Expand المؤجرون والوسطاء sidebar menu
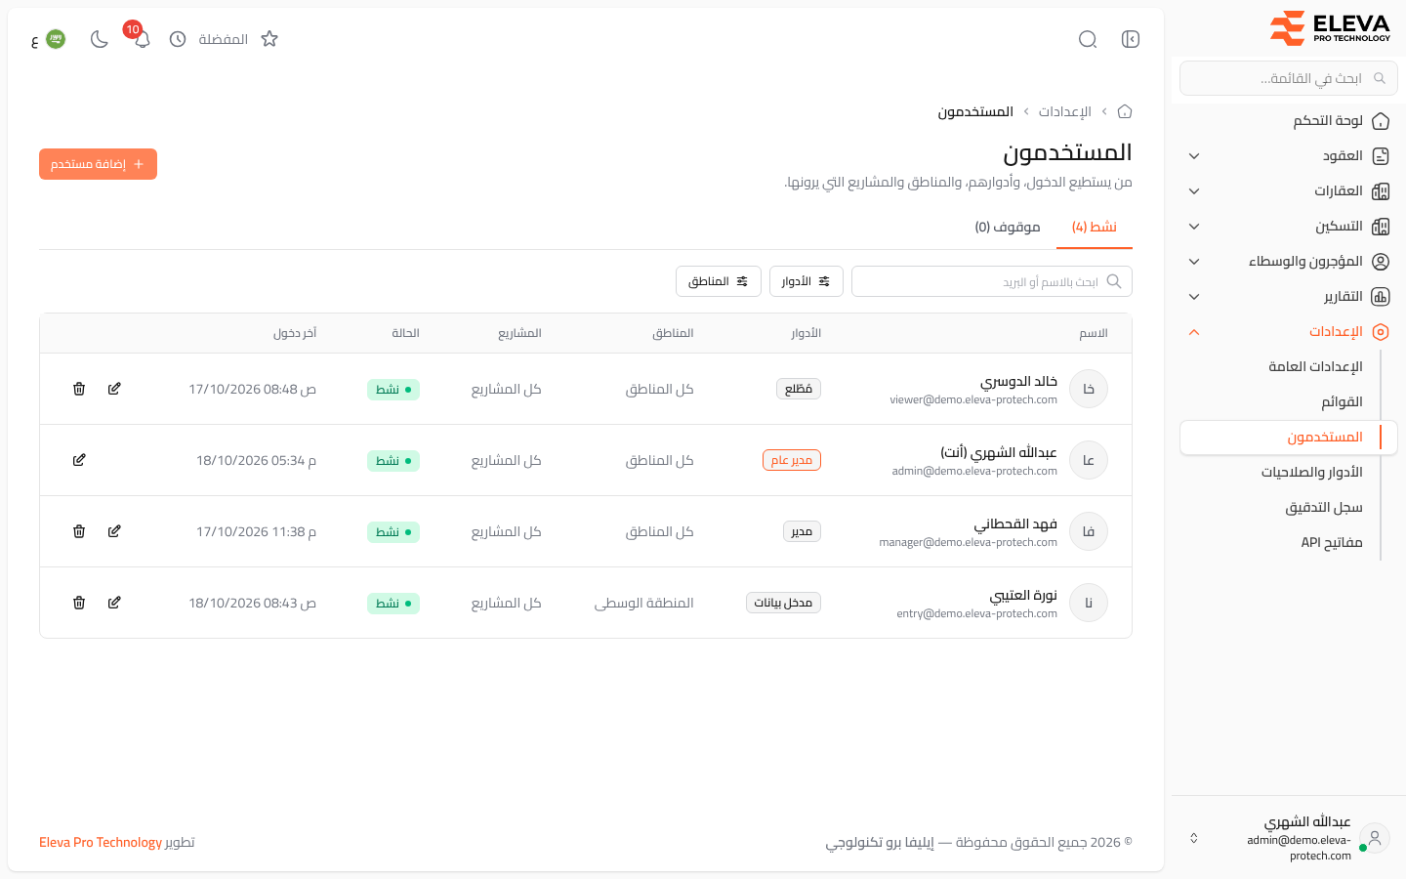Image resolution: width=1406 pixels, height=879 pixels. click(x=1289, y=262)
